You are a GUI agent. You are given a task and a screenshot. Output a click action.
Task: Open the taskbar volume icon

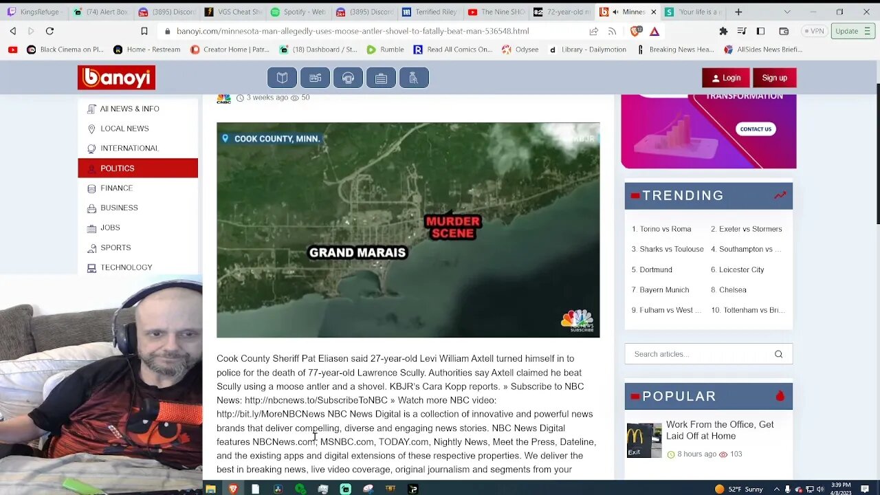pos(820,489)
